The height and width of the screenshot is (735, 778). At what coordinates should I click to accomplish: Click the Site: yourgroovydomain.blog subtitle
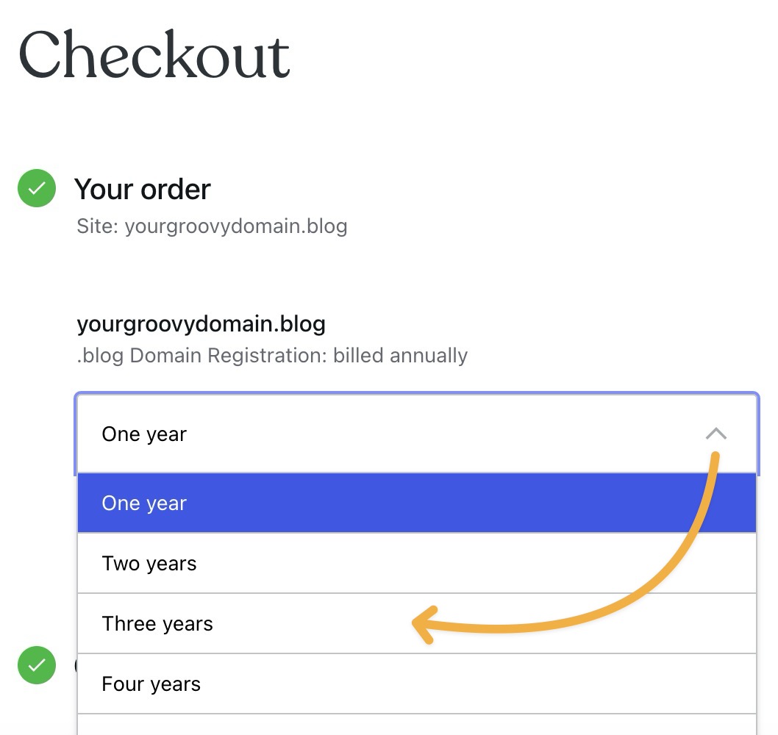pyautogui.click(x=212, y=226)
